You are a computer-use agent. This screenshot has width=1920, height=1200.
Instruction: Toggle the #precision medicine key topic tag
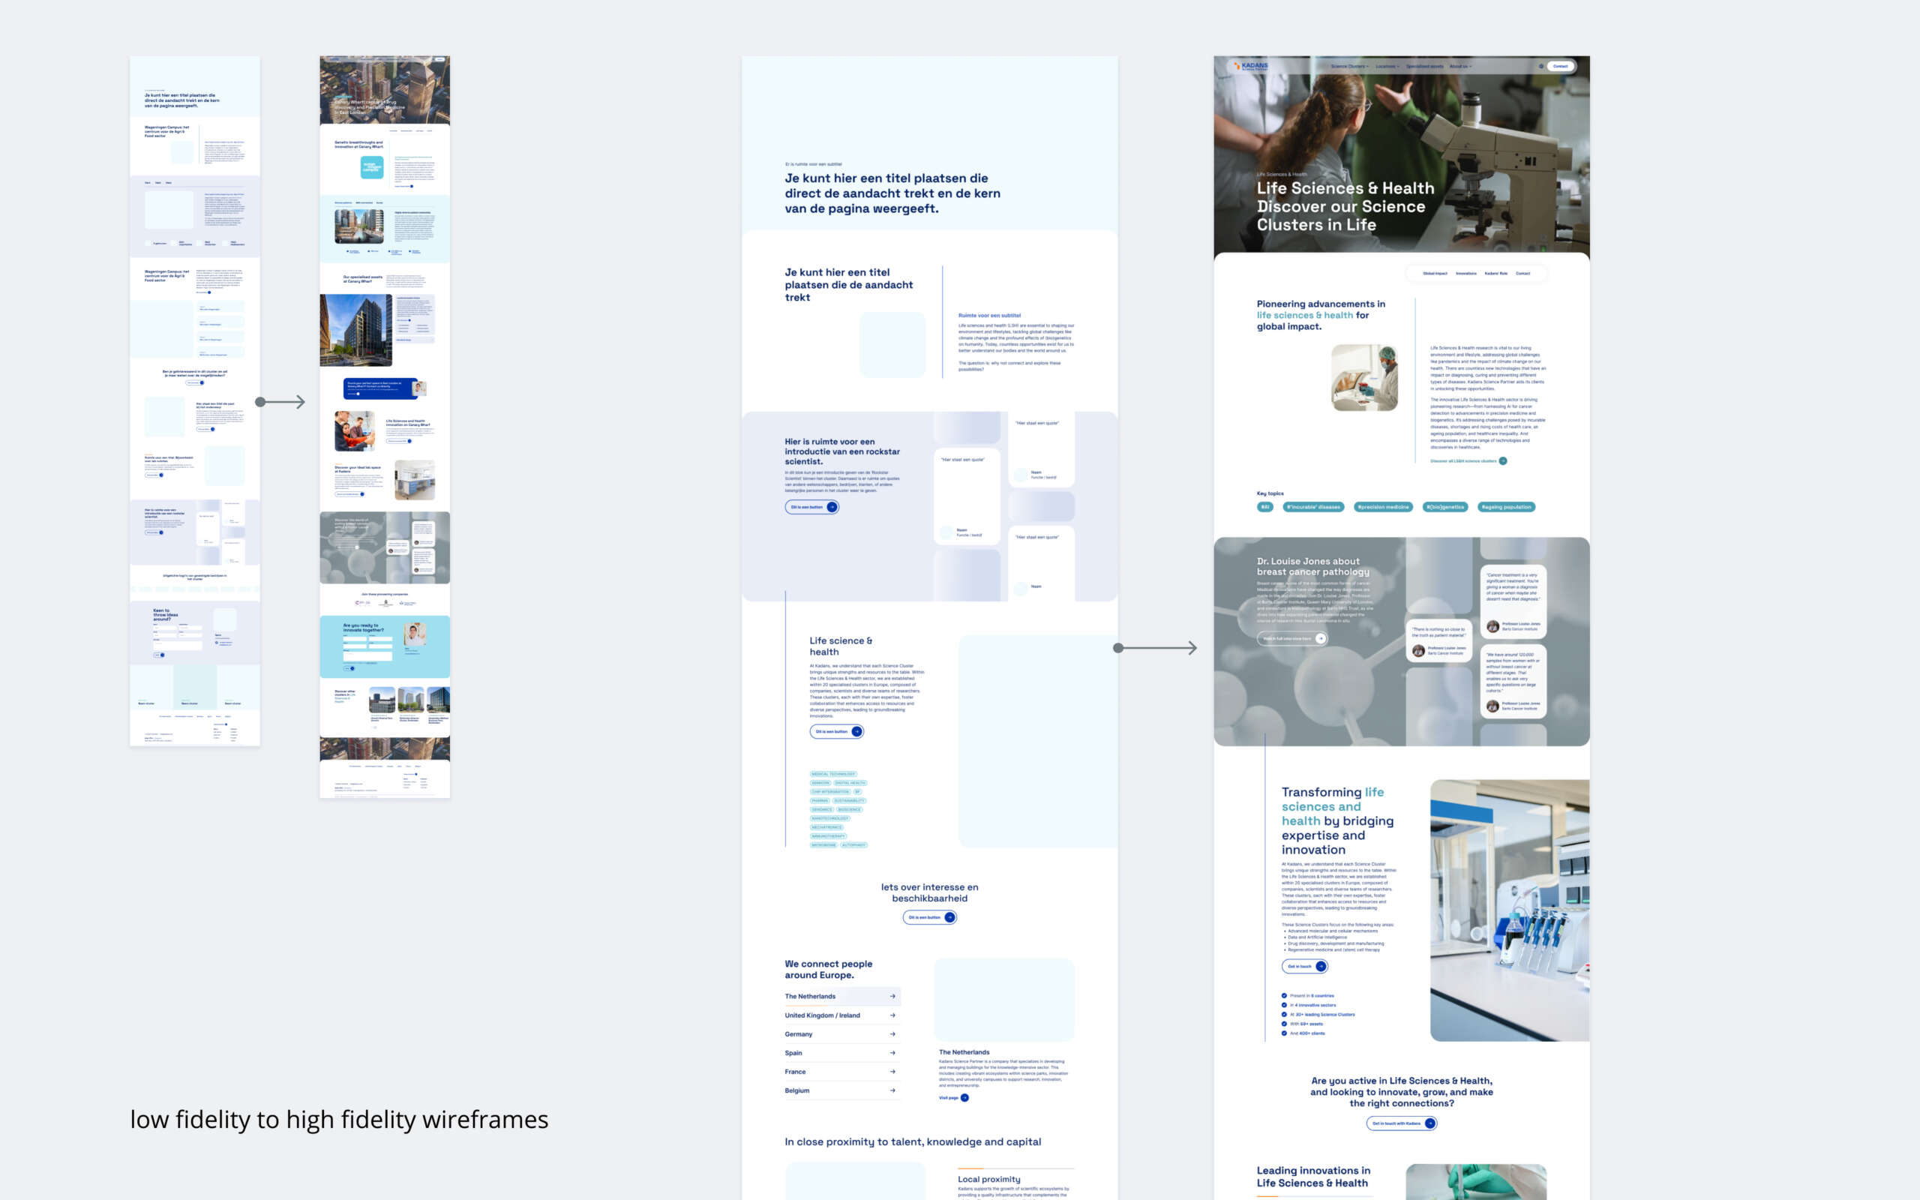[x=1384, y=507]
